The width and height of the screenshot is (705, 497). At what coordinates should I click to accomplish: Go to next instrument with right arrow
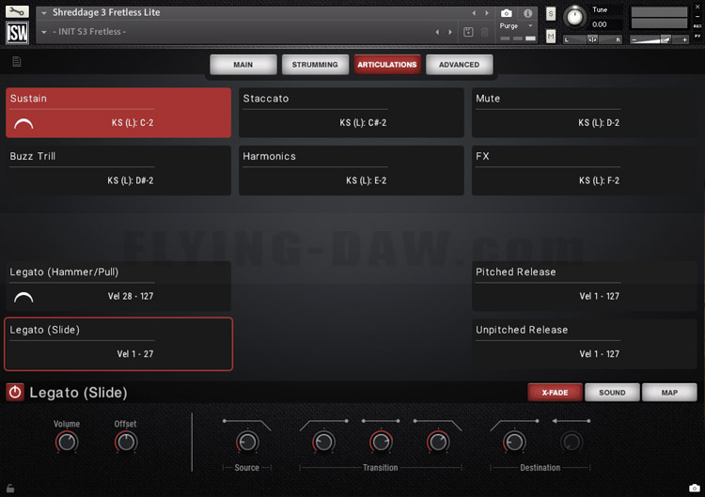[487, 13]
